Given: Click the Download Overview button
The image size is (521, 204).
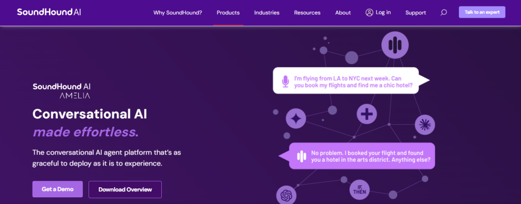Looking at the screenshot, I should point(125,189).
